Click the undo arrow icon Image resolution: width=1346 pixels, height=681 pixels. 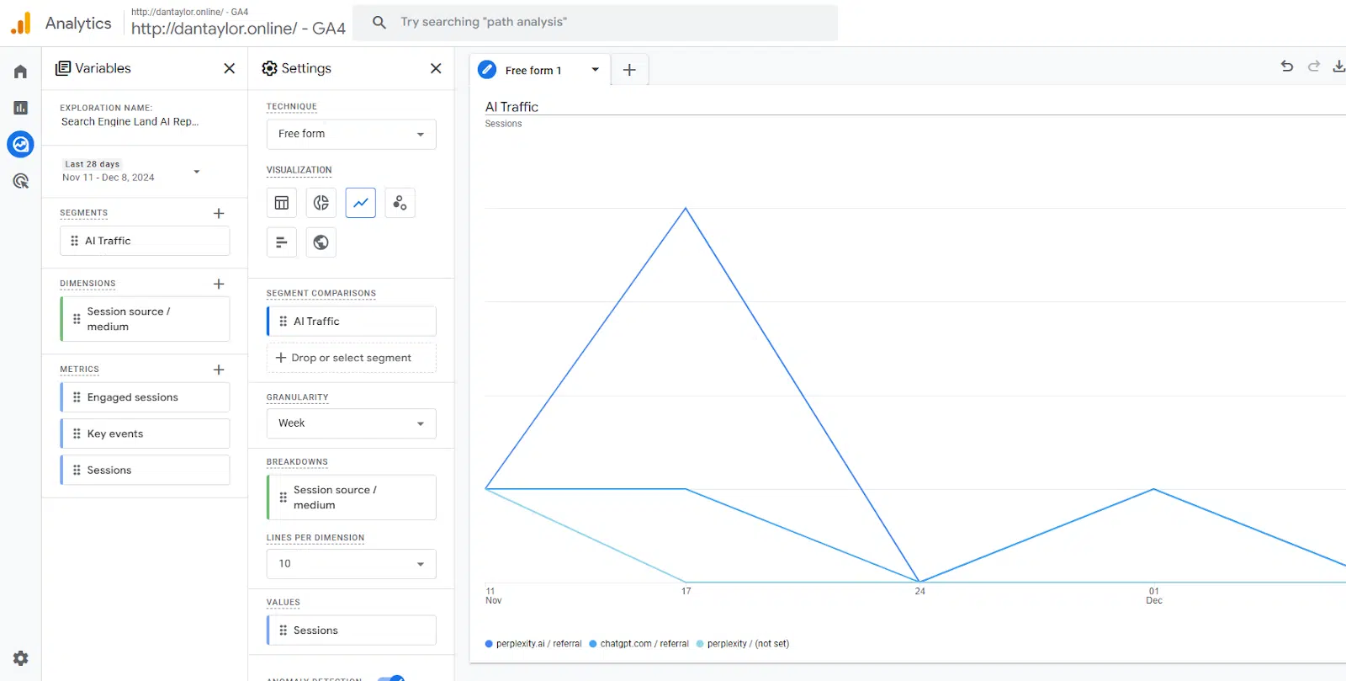(1286, 67)
